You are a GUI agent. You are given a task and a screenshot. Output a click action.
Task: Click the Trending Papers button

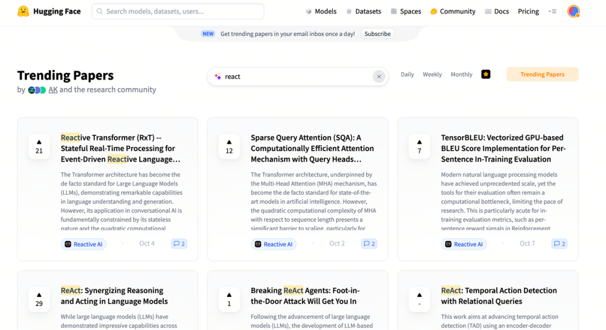point(542,74)
